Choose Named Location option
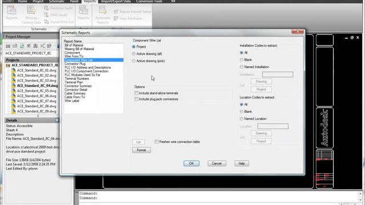365x205 pixels. [241, 119]
